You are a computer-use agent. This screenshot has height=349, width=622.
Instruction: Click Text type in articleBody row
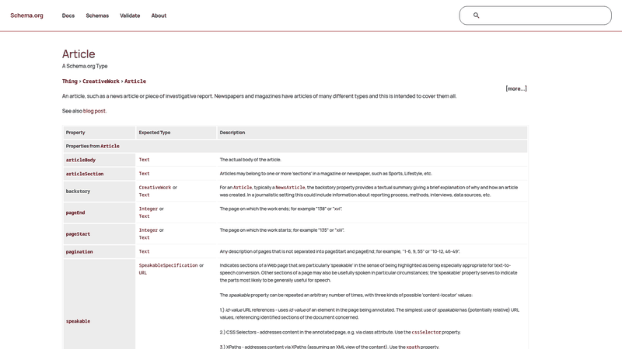tap(144, 160)
